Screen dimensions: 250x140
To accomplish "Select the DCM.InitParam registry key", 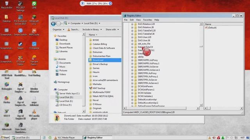I will [145, 86].
